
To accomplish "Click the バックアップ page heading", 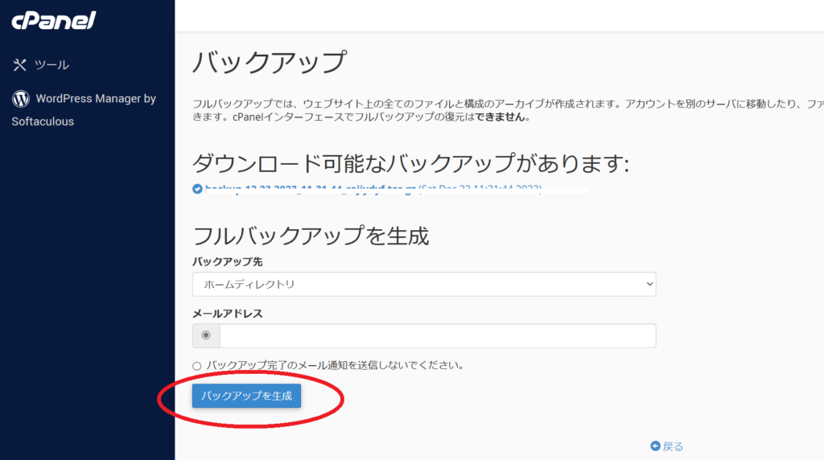I will [270, 62].
